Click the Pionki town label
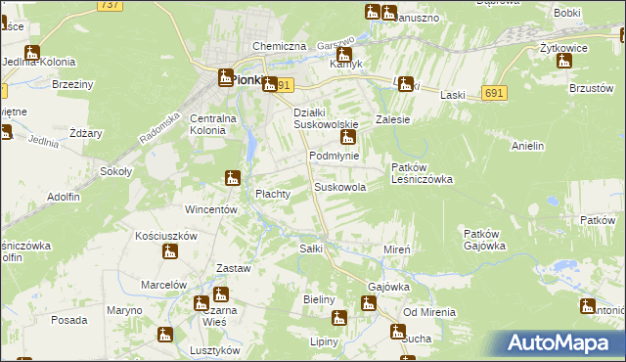The image size is (626, 362). point(247,80)
